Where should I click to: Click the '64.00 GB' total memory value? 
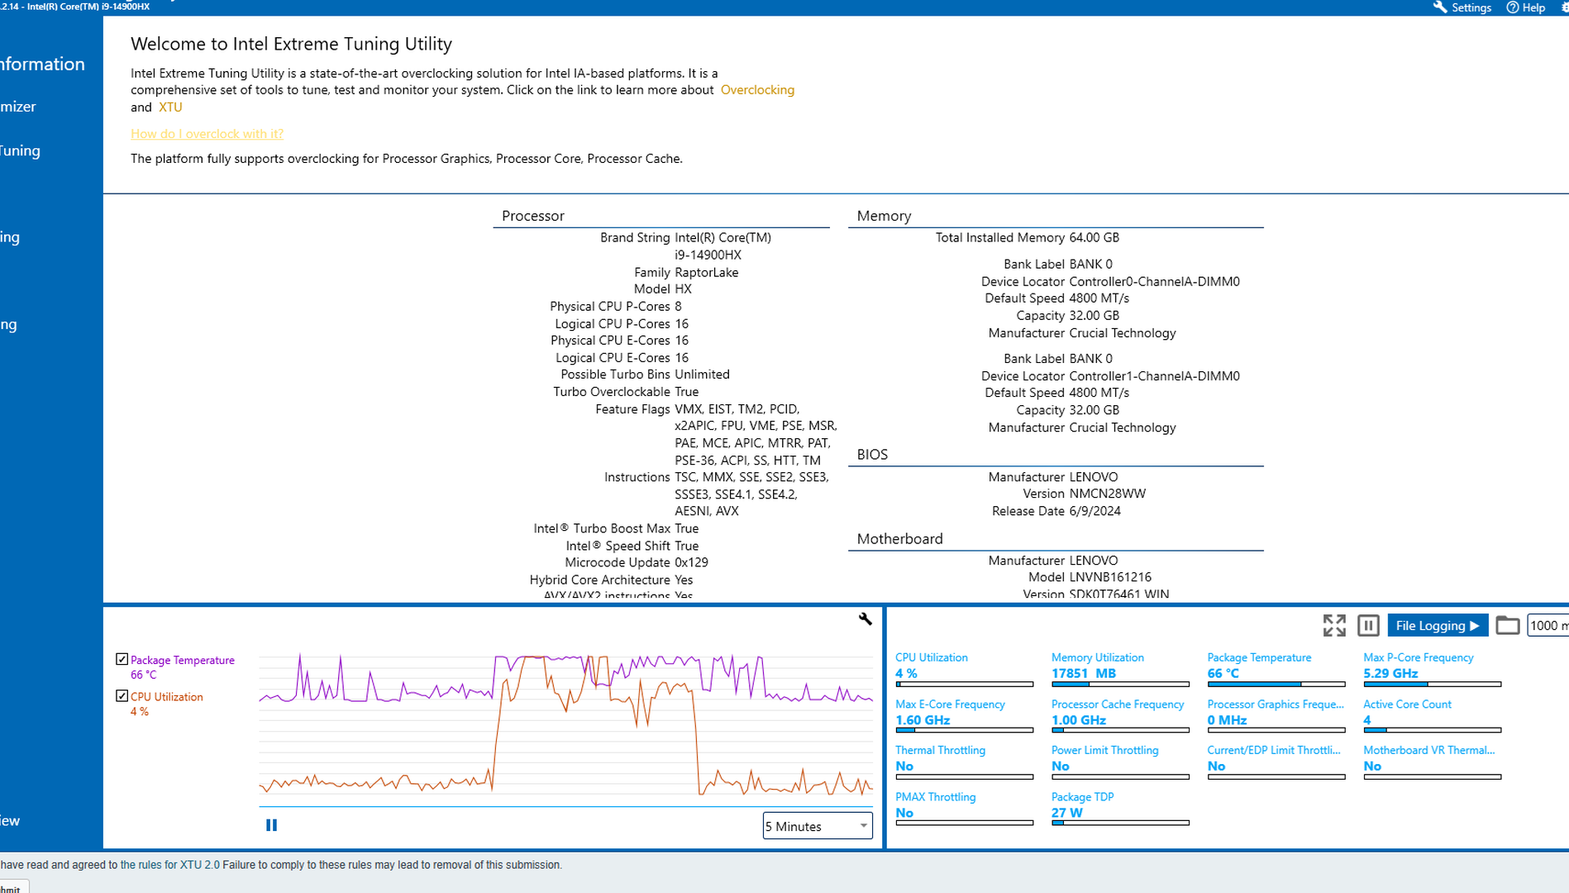click(x=1094, y=237)
